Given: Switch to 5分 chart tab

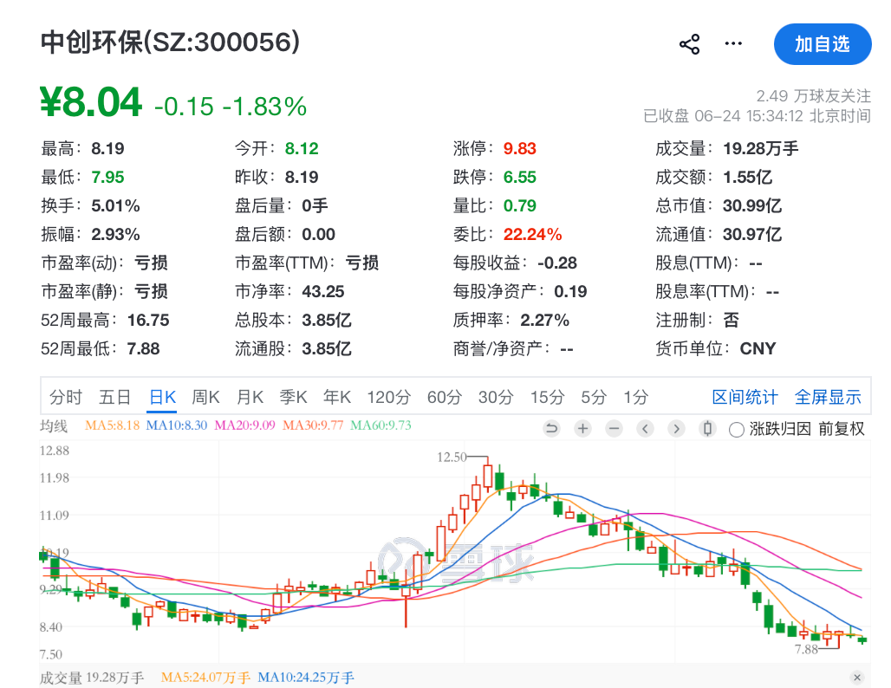Looking at the screenshot, I should point(594,397).
